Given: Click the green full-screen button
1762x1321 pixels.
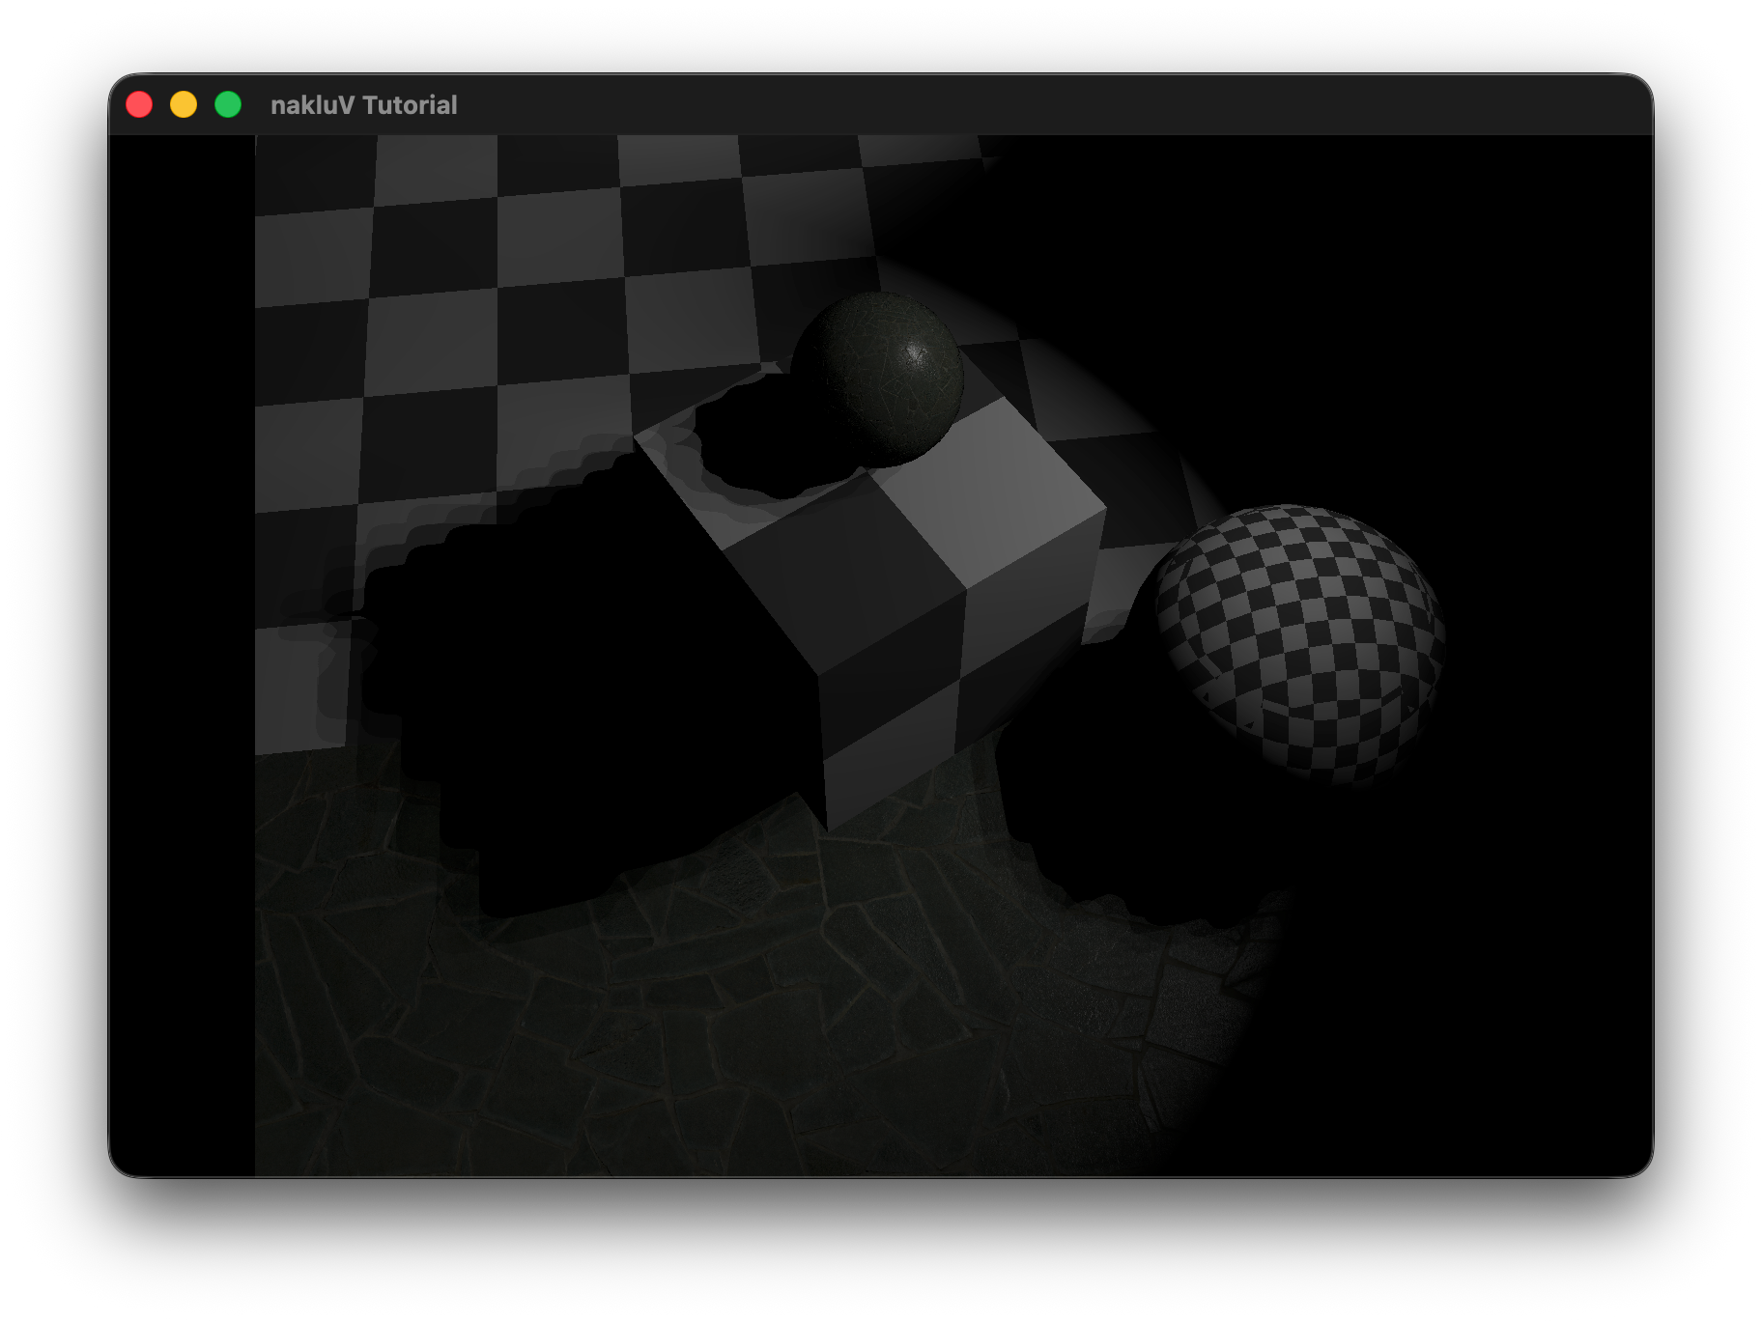Looking at the screenshot, I should click(x=228, y=104).
